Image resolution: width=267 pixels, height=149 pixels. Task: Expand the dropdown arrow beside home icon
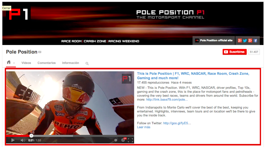(14, 63)
